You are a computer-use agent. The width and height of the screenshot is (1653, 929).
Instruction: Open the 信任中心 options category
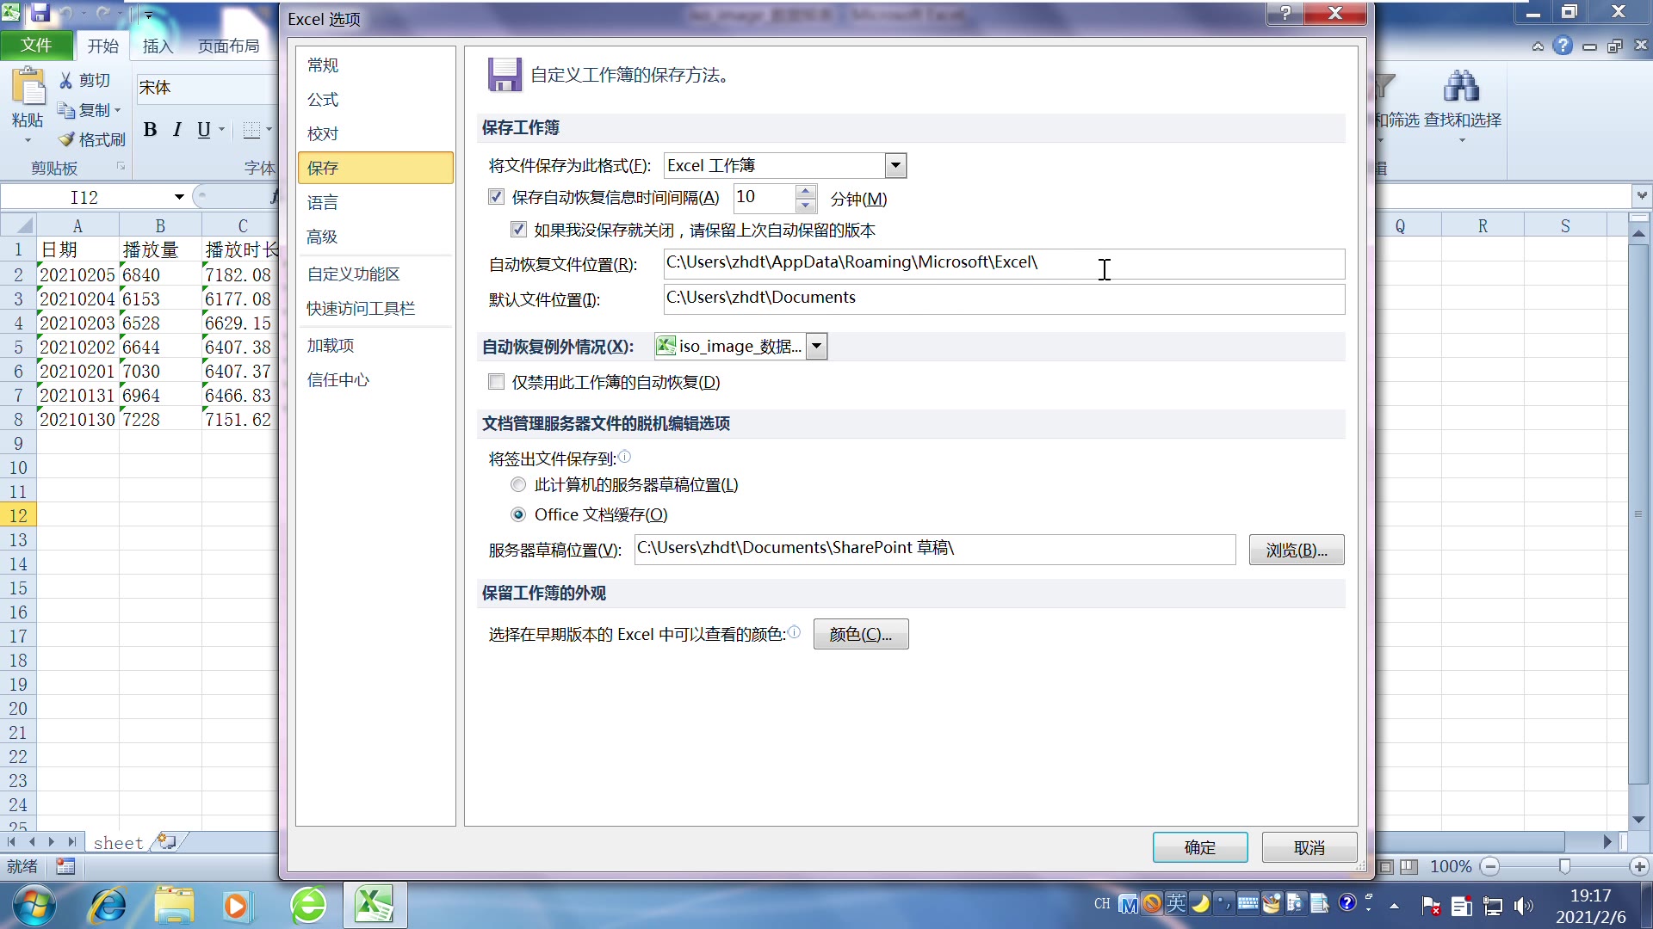(x=337, y=380)
